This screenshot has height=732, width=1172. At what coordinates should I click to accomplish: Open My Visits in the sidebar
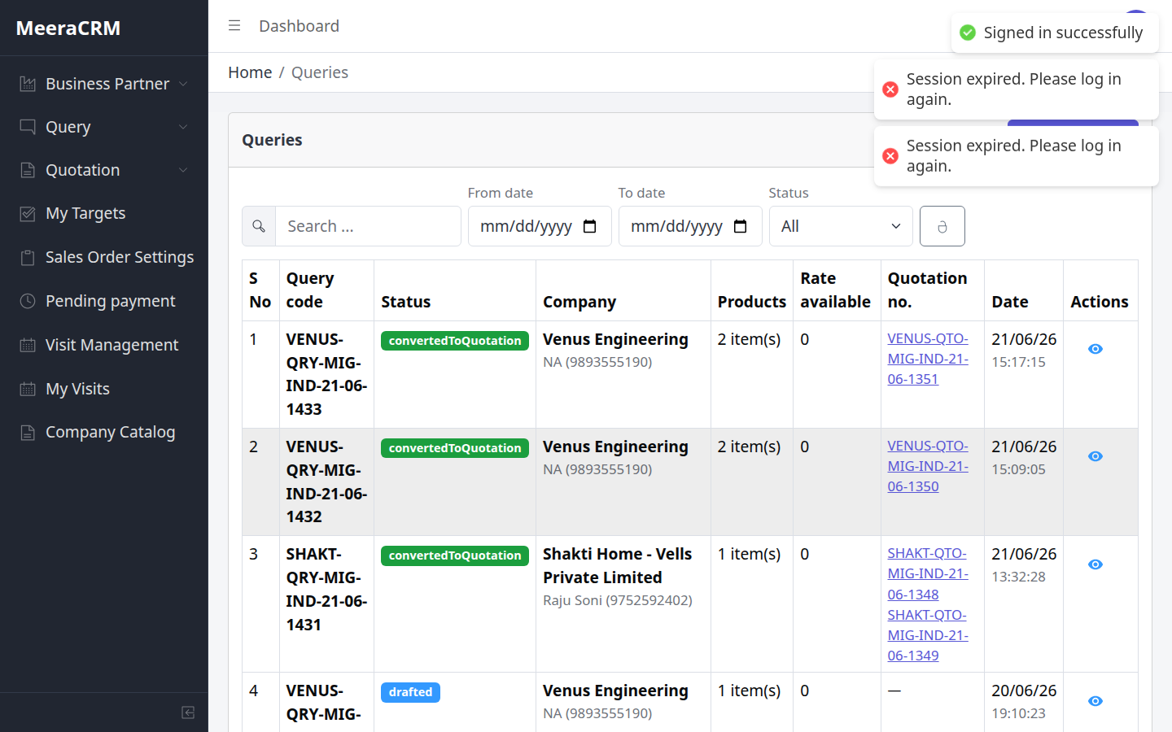[x=103, y=389]
